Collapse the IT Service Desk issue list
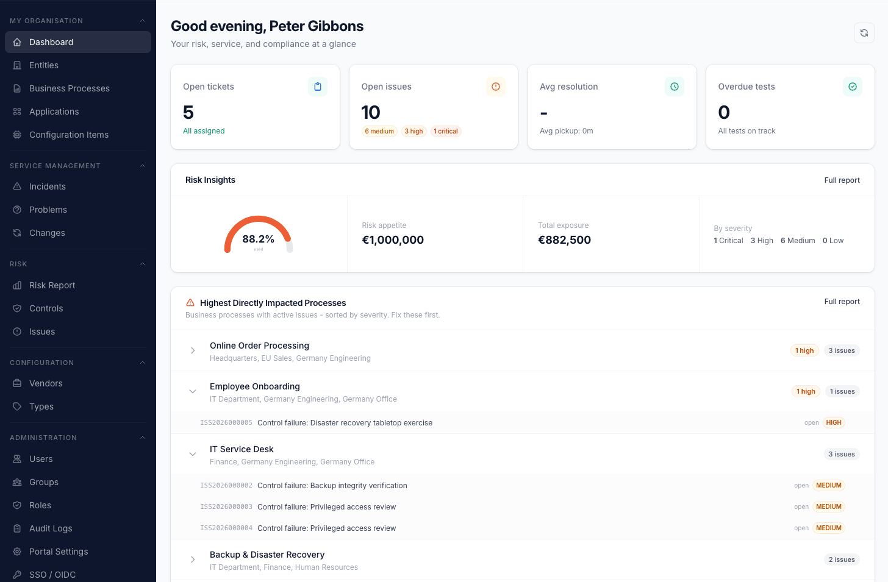This screenshot has height=582, width=888. click(x=193, y=454)
